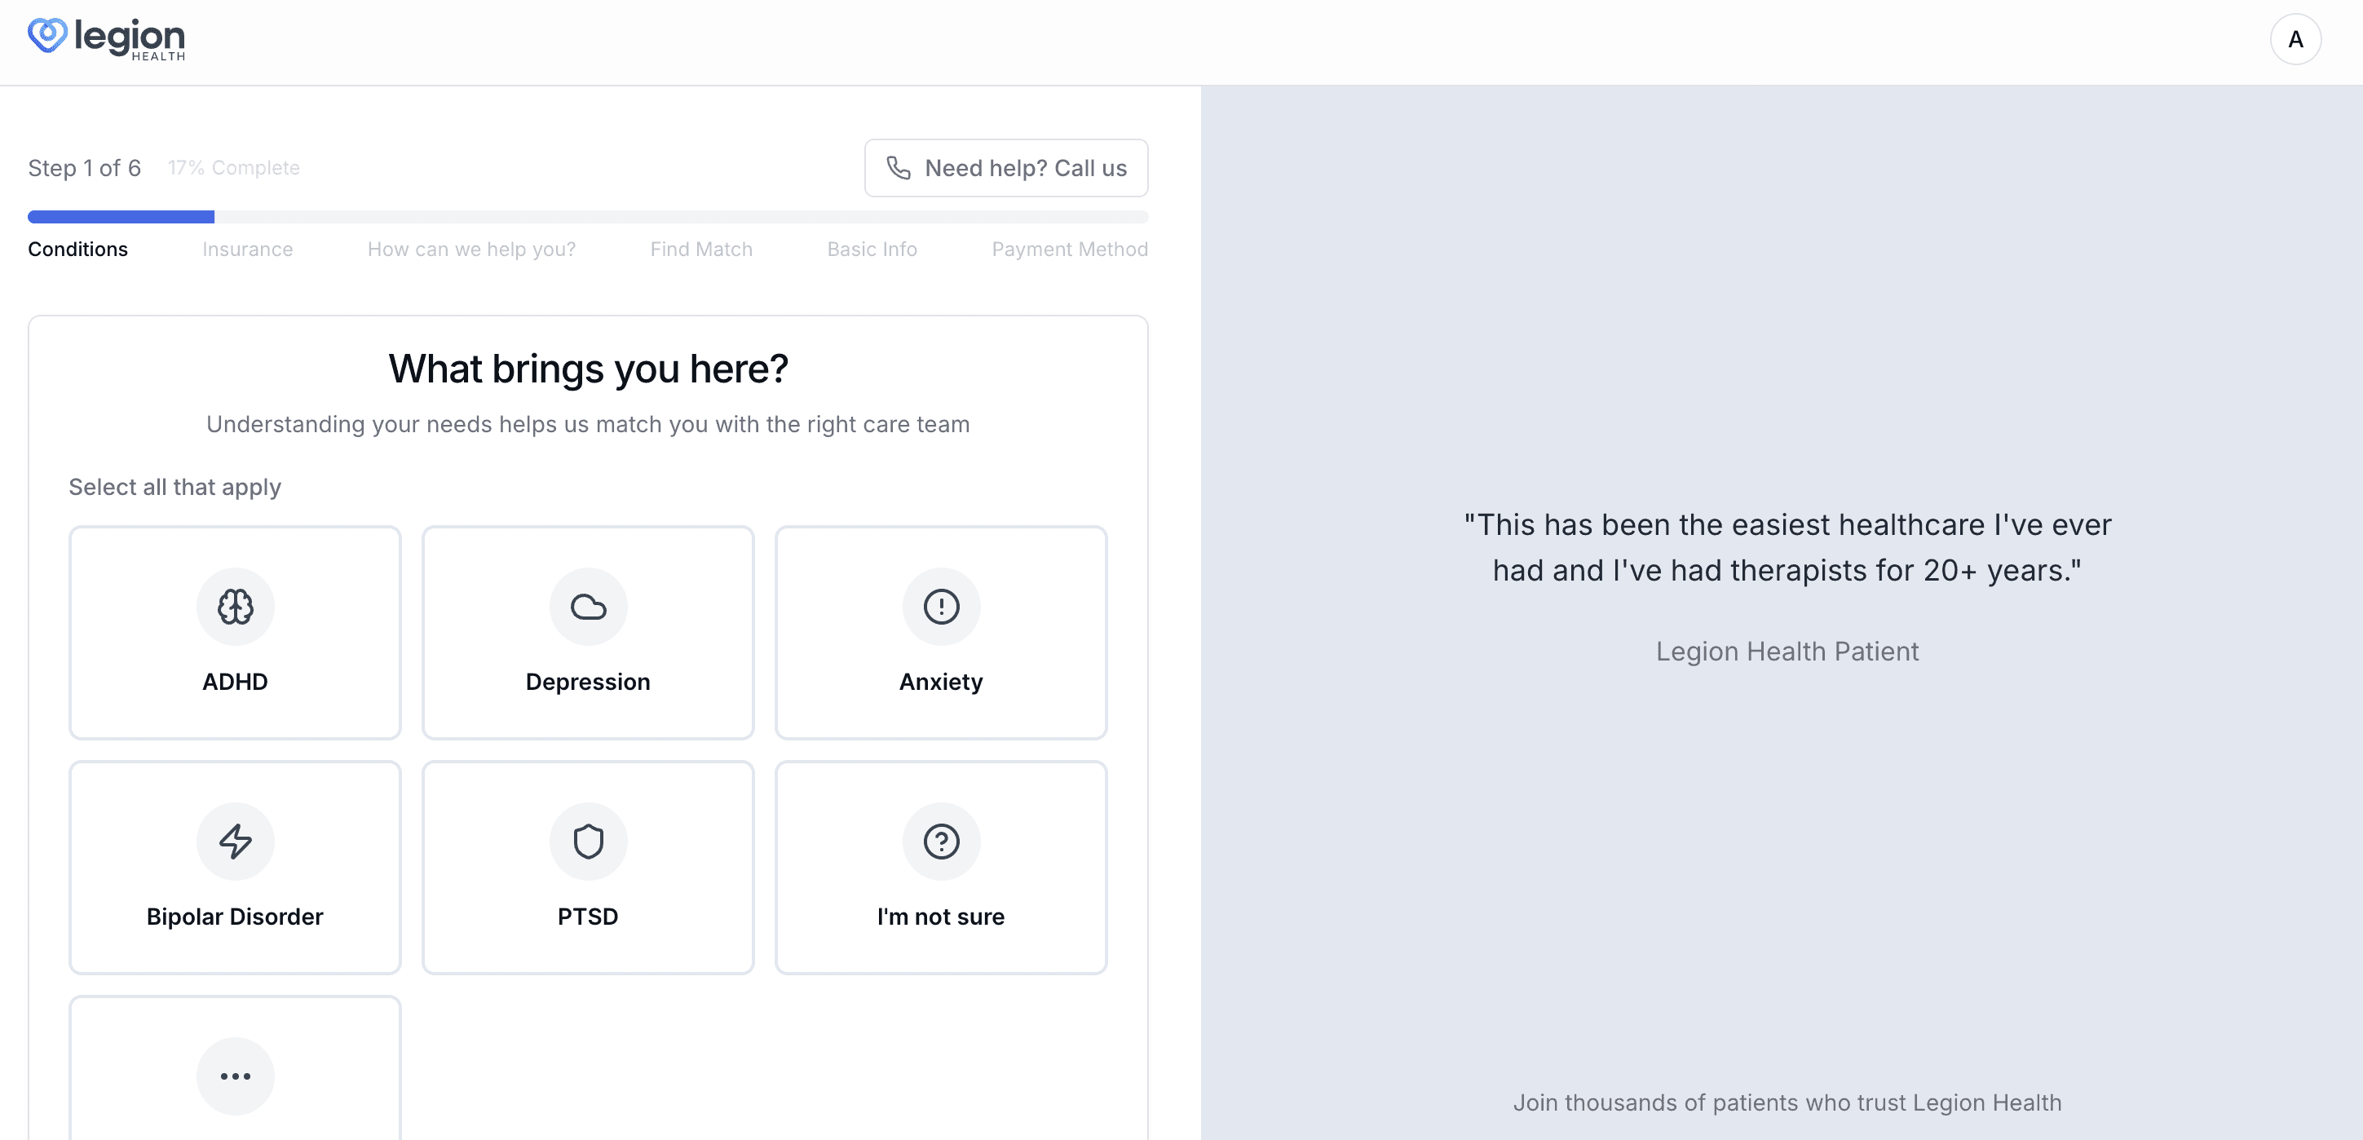The image size is (2363, 1140).
Task: Click the Anxiety exclamation circle icon
Action: [941, 606]
